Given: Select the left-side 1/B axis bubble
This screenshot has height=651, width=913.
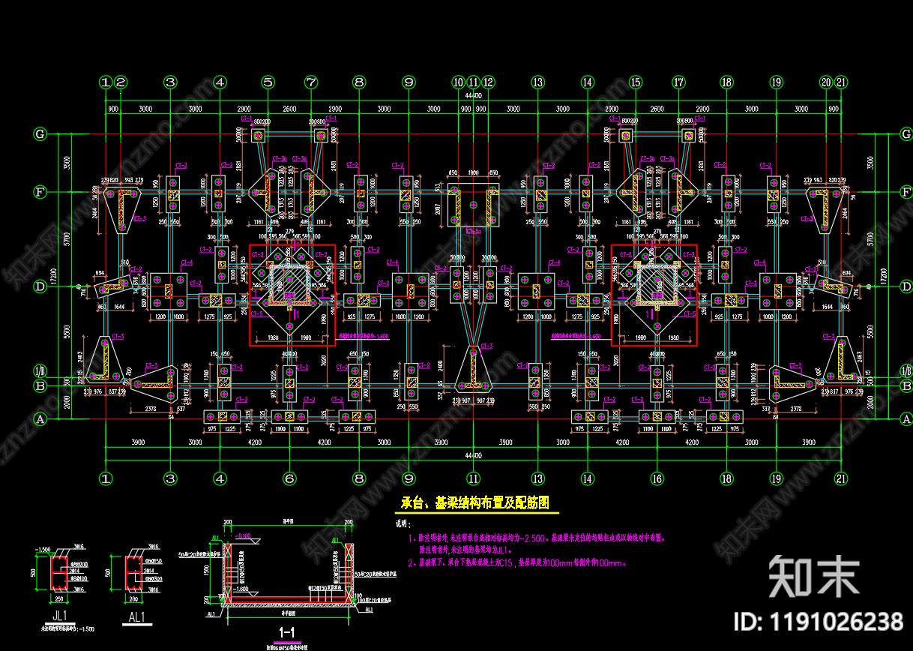Looking at the screenshot, I should (40, 372).
